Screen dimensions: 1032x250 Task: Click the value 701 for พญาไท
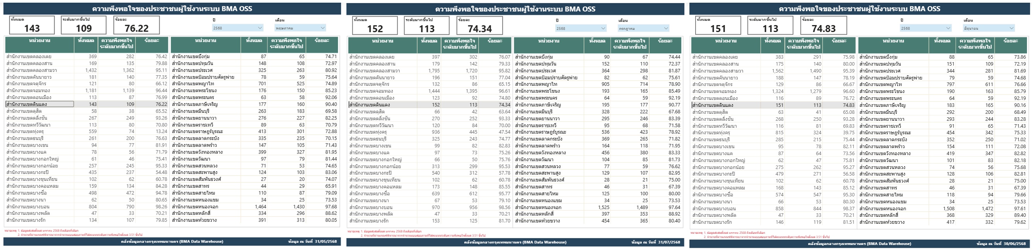pos(263,84)
